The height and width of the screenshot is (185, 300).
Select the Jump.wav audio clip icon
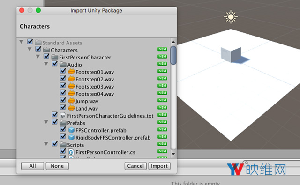[71, 101]
